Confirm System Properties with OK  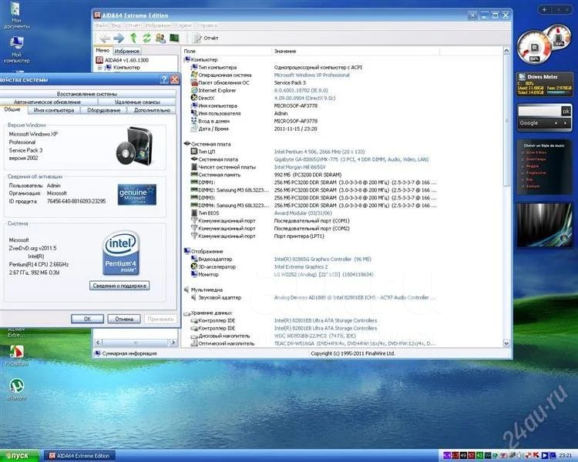pyautogui.click(x=87, y=319)
